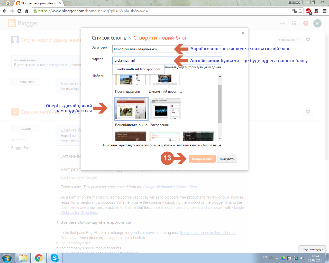Click the Додати button
The height and width of the screenshot is (263, 329).
[x=26, y=129]
